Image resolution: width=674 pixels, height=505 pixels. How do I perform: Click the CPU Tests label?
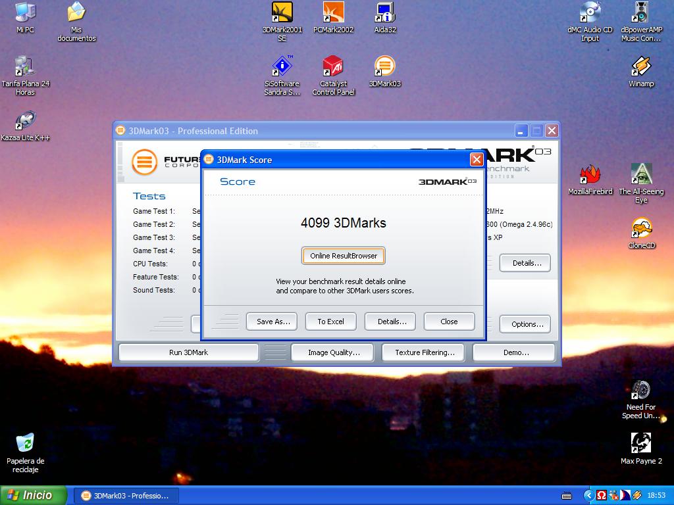pyautogui.click(x=151, y=264)
